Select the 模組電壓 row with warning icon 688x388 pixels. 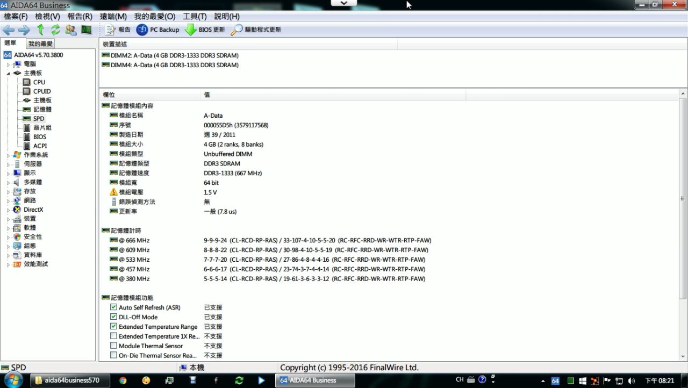tap(164, 192)
